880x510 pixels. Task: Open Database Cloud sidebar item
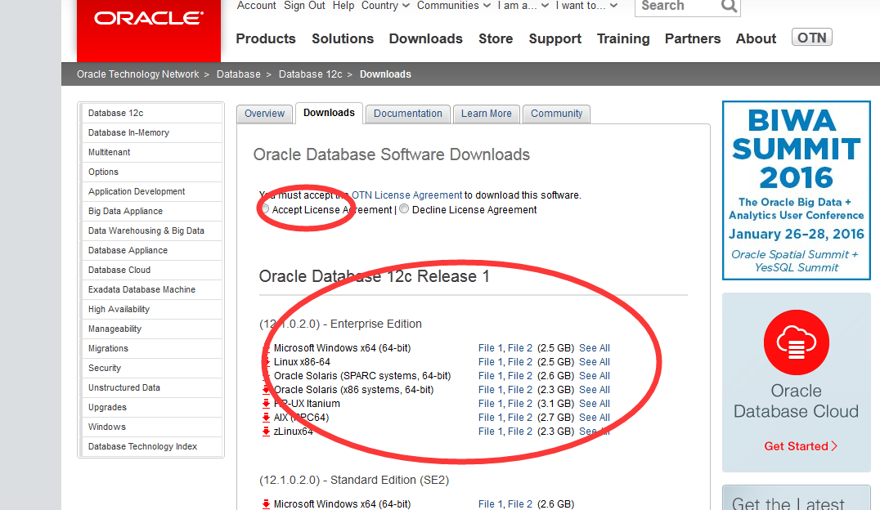point(151,270)
